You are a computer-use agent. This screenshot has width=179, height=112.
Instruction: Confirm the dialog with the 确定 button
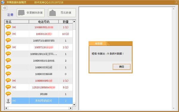tap(121, 67)
